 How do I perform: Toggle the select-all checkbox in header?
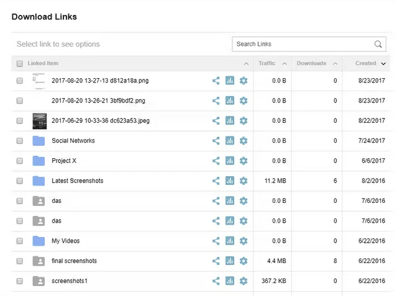point(19,63)
